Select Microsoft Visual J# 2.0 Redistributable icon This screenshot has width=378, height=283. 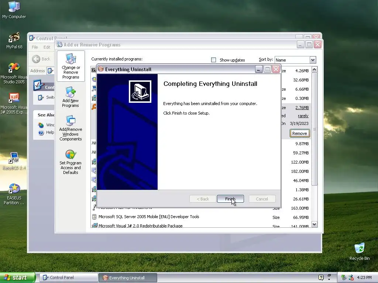tap(94, 226)
